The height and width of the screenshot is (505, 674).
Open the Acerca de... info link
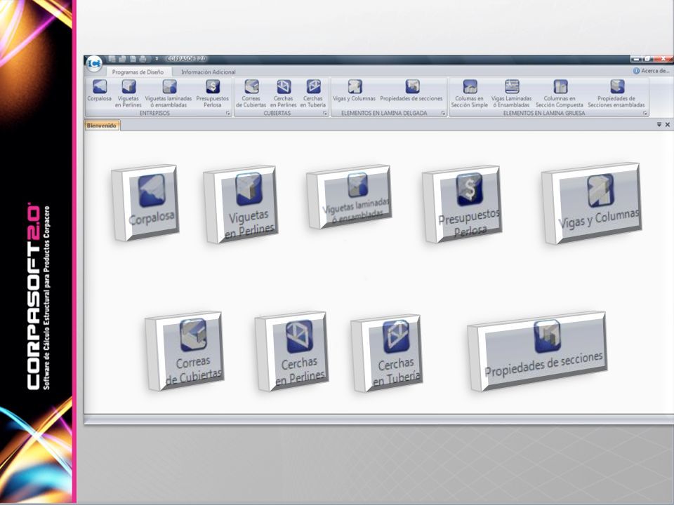tap(651, 71)
